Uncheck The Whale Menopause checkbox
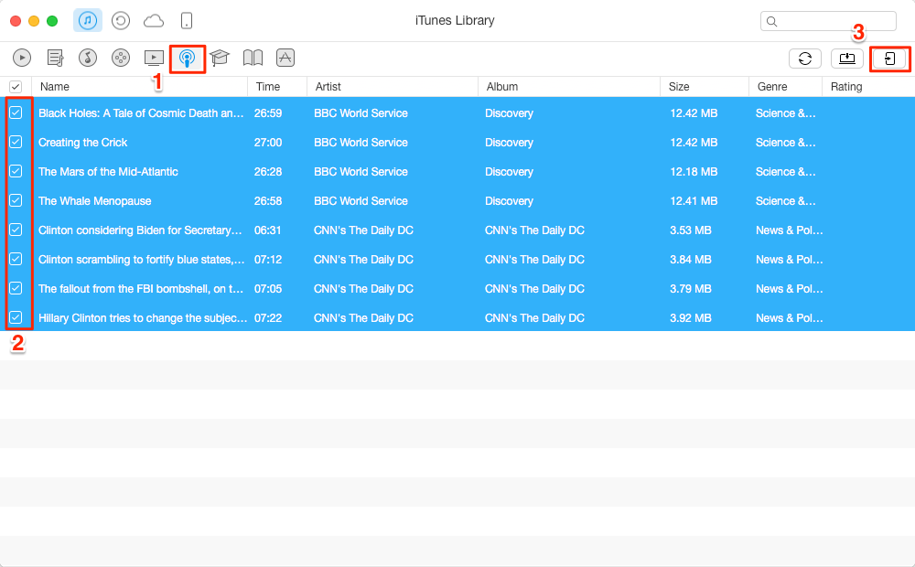915x567 pixels. pos(16,200)
